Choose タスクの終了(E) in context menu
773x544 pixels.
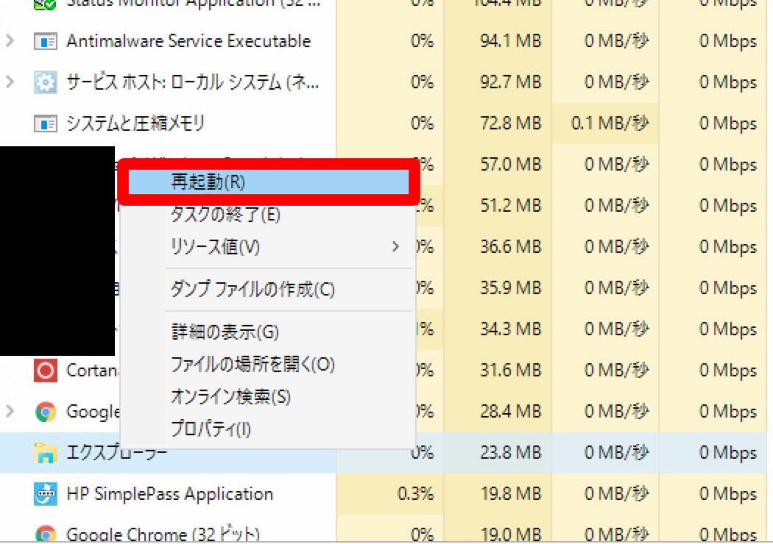point(225,215)
